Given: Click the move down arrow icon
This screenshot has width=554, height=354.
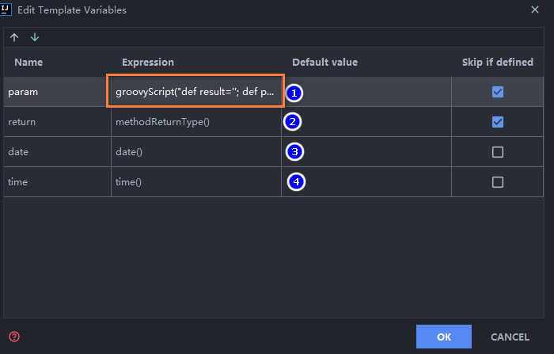Looking at the screenshot, I should (x=34, y=38).
